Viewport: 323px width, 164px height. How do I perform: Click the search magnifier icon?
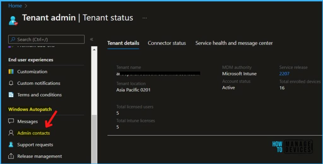13,39
